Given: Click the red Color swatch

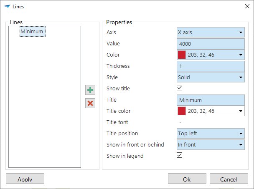Looking at the screenshot, I should pos(182,55).
